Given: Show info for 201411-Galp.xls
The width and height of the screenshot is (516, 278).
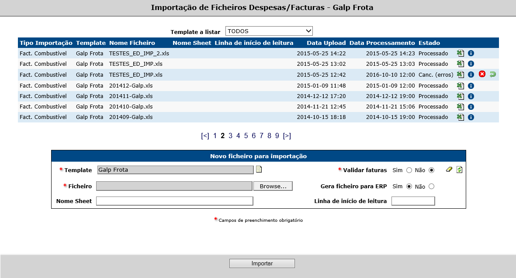Looking at the screenshot, I should pos(471,96).
